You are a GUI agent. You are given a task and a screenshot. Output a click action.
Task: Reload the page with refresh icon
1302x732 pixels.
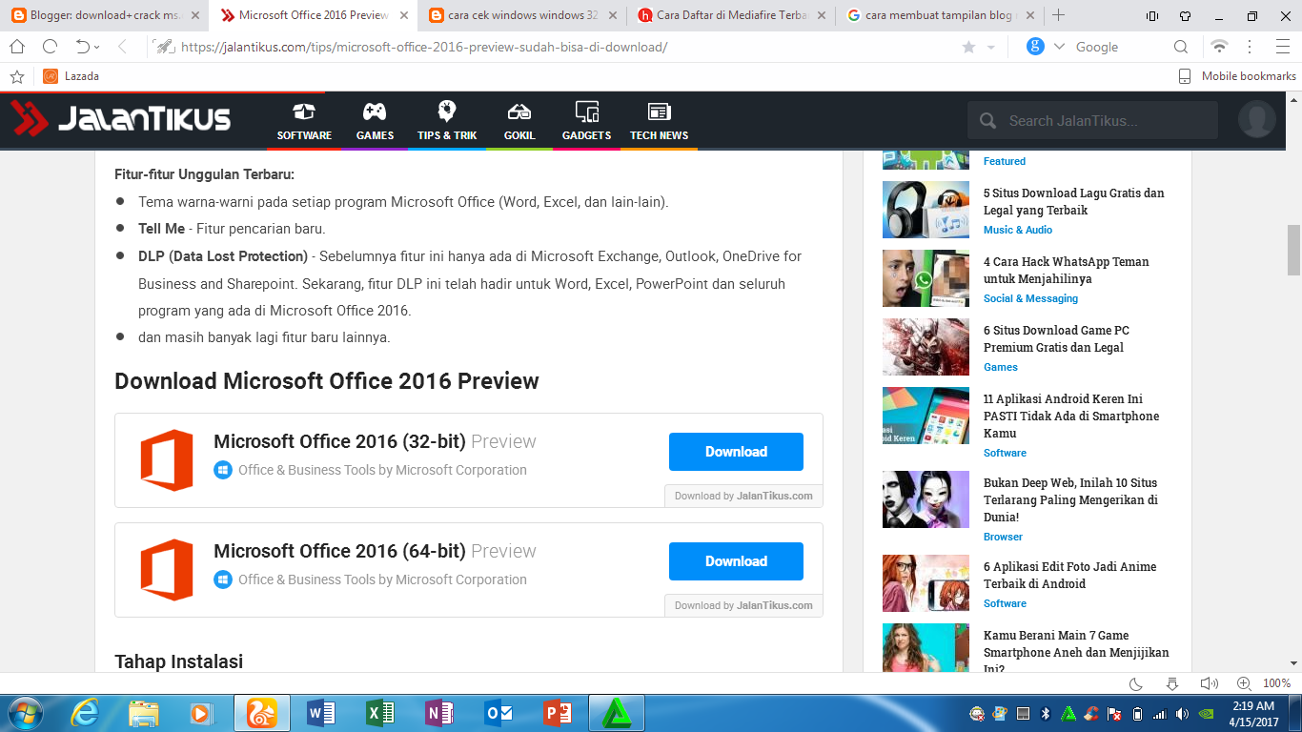tap(51, 47)
